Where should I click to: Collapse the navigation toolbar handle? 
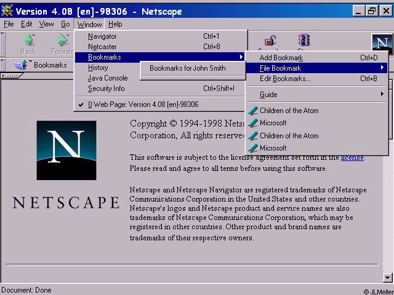coord(2,44)
